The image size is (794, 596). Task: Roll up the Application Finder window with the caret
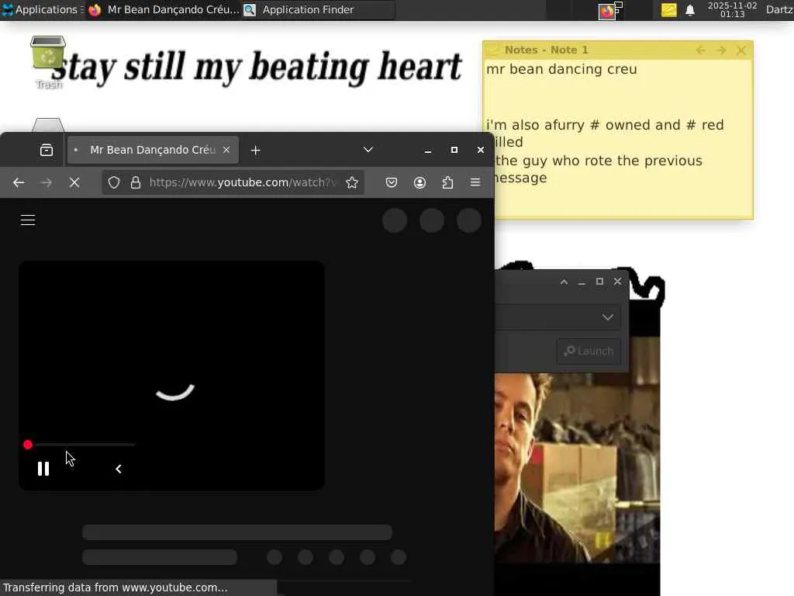tap(564, 282)
